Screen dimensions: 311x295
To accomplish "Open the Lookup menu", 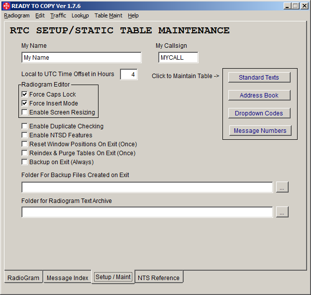I will (x=80, y=15).
